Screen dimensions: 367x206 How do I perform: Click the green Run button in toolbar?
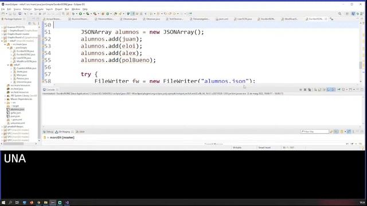point(80,14)
